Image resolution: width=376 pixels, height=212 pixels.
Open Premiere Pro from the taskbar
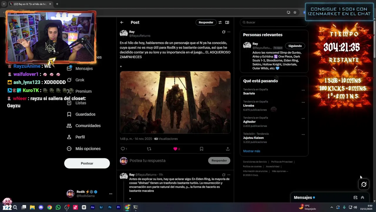(x=118, y=207)
